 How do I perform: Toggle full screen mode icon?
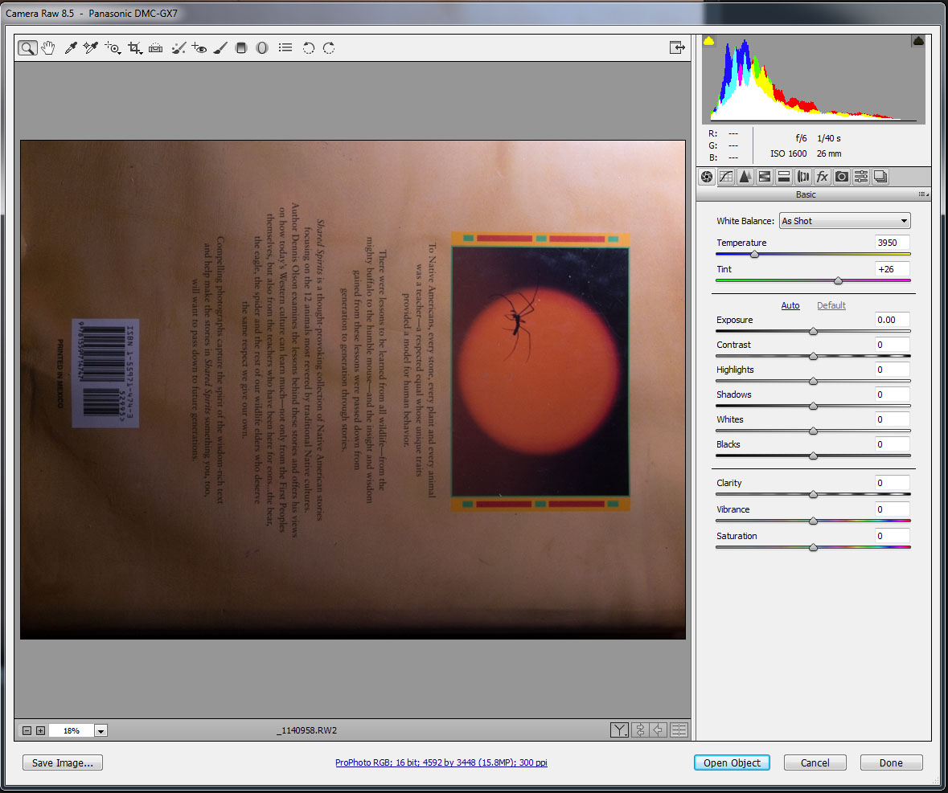pos(677,47)
